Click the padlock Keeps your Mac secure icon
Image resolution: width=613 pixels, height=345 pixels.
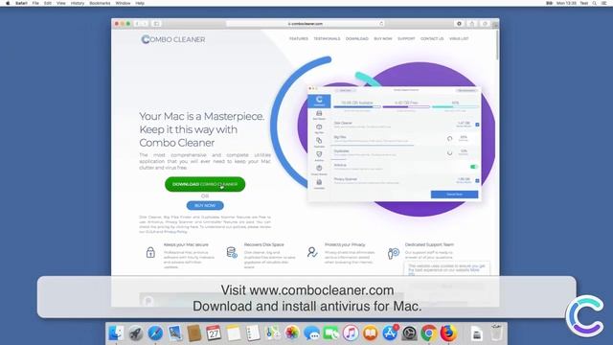150,252
